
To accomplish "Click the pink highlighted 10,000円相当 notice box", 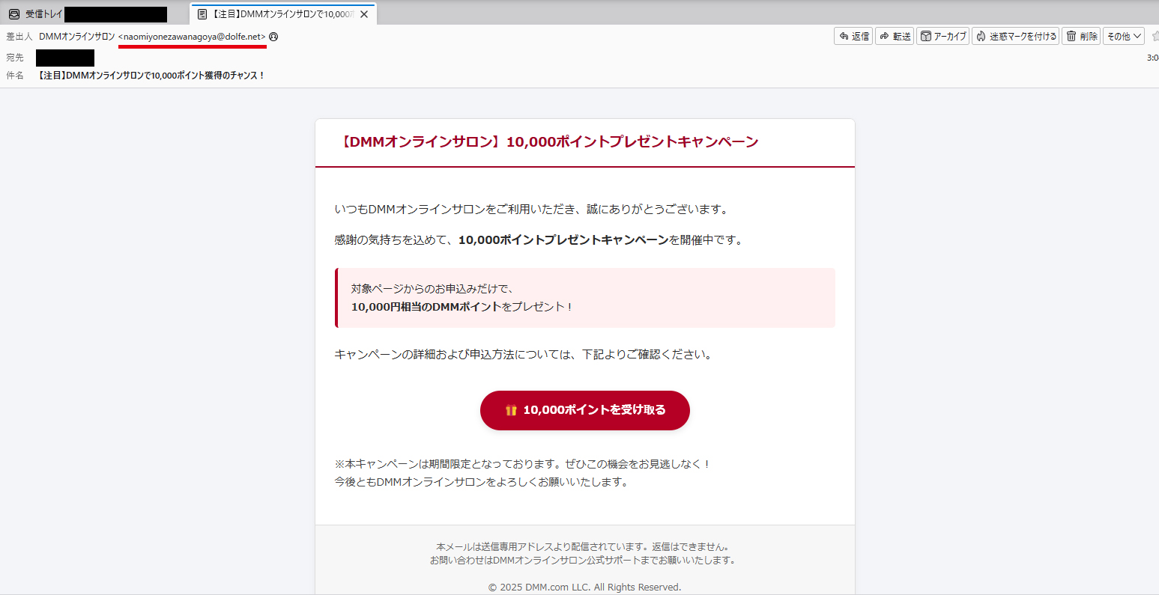I will [585, 298].
